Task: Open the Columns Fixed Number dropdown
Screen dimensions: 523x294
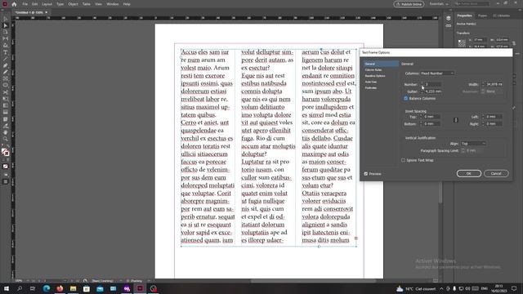Action: [437, 73]
